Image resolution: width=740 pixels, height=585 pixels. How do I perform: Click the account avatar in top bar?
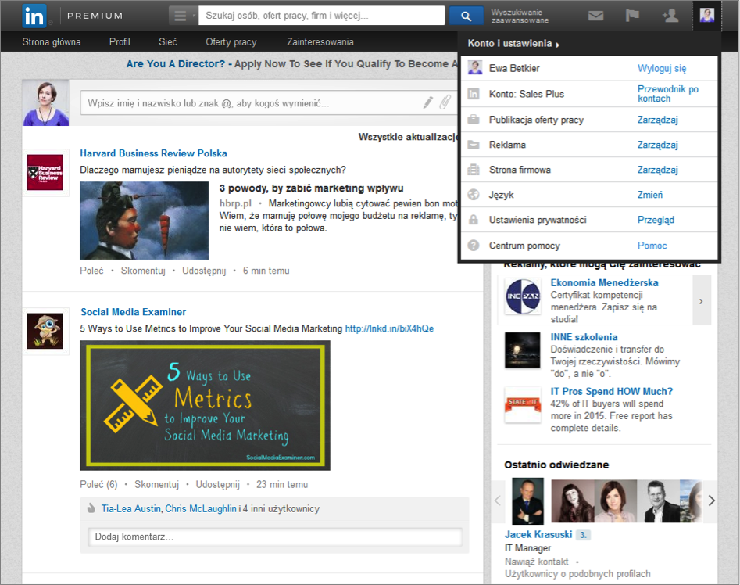(706, 15)
